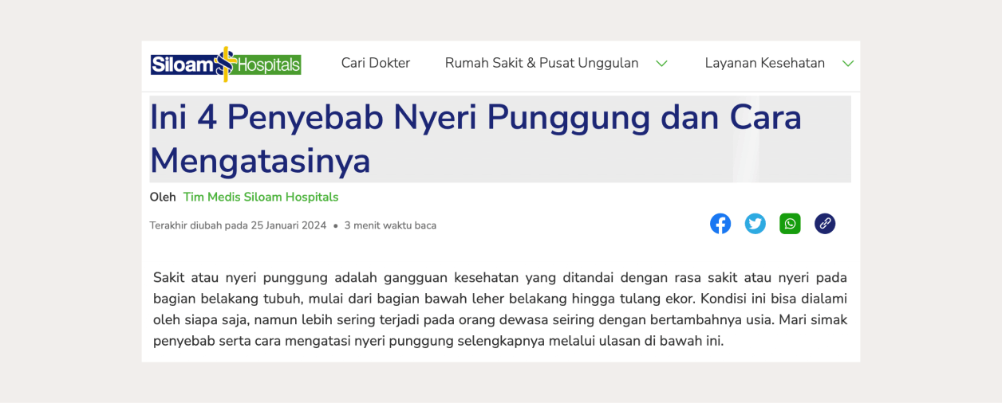Click the intro paragraph starting 'Sakit atau nyeri punggung'
This screenshot has height=403, width=1002.
click(500, 309)
